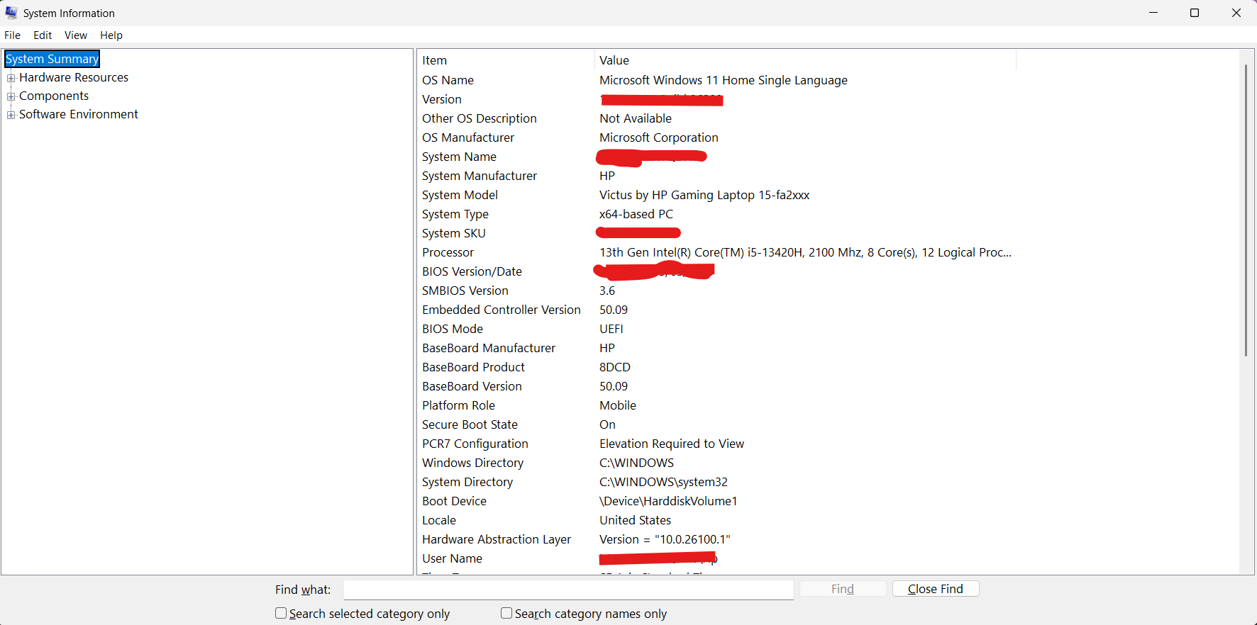This screenshot has height=625, width=1257.
Task: Click the Close Find button
Action: pos(936,589)
